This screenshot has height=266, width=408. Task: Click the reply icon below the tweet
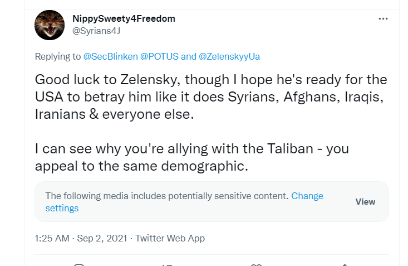(x=79, y=264)
